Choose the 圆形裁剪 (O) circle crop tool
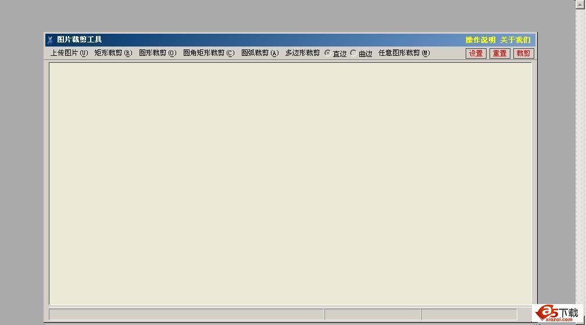586x325 pixels. (158, 53)
